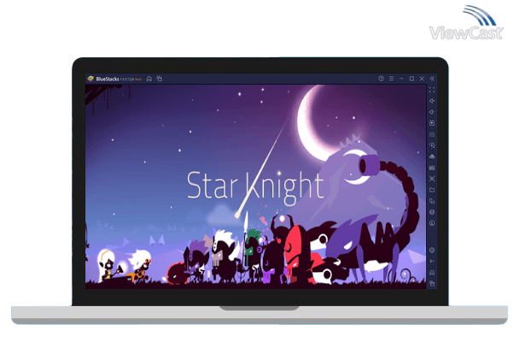
Task: Click the overlapping rectangles sidebar icon
Action: pyautogui.click(x=432, y=201)
